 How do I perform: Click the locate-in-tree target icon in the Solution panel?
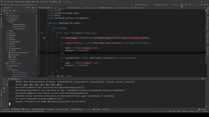tap(26, 8)
